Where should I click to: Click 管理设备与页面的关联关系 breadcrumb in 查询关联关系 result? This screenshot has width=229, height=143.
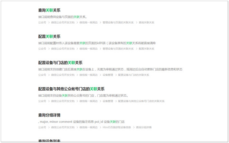[118, 23]
